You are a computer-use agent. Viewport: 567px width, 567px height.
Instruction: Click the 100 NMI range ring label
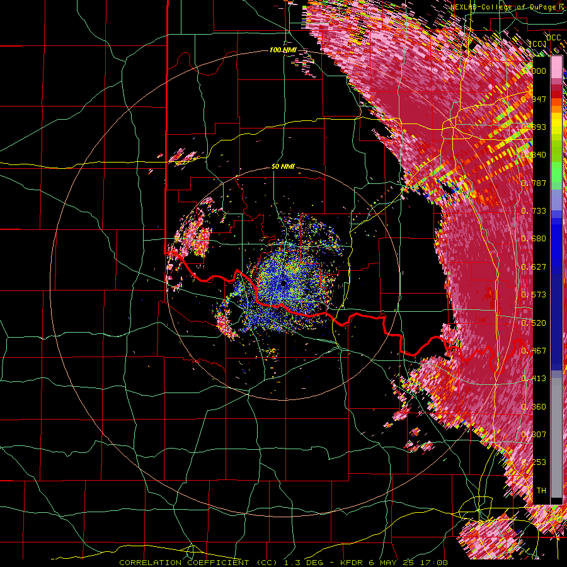(283, 50)
